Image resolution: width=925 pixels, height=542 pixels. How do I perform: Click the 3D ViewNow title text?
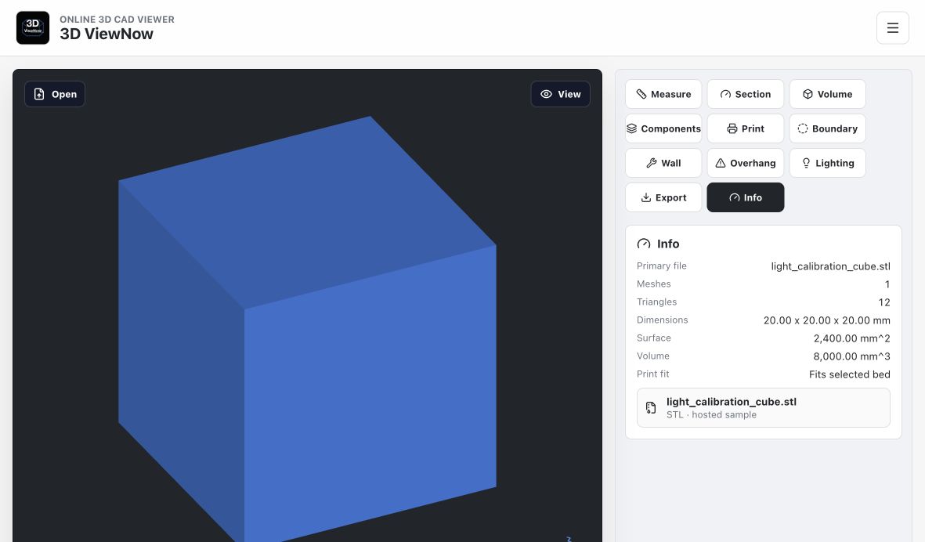(107, 34)
